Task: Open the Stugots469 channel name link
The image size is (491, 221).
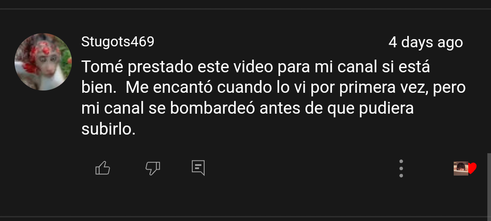Action: click(118, 42)
